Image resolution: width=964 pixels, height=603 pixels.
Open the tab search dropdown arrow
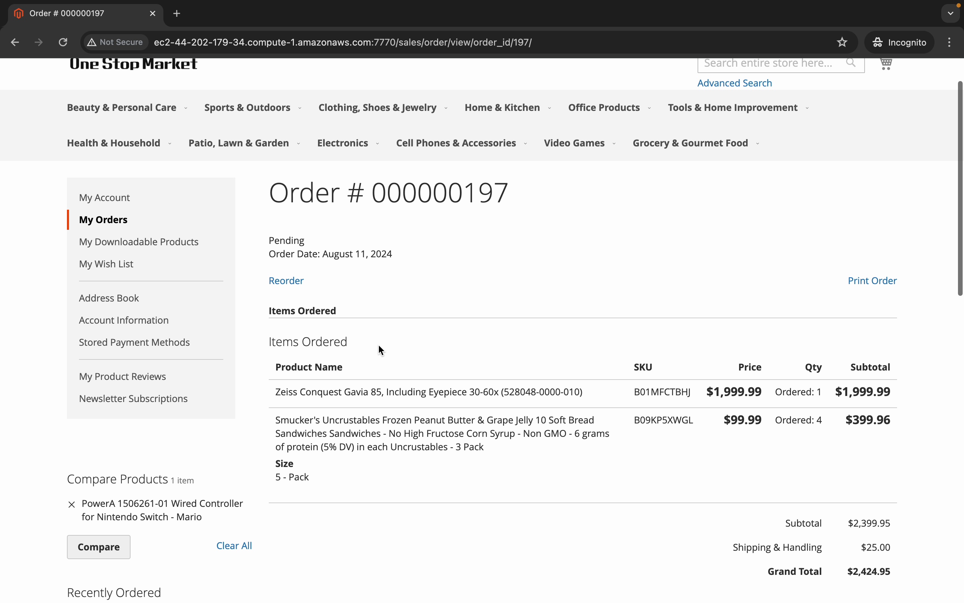[x=951, y=13]
